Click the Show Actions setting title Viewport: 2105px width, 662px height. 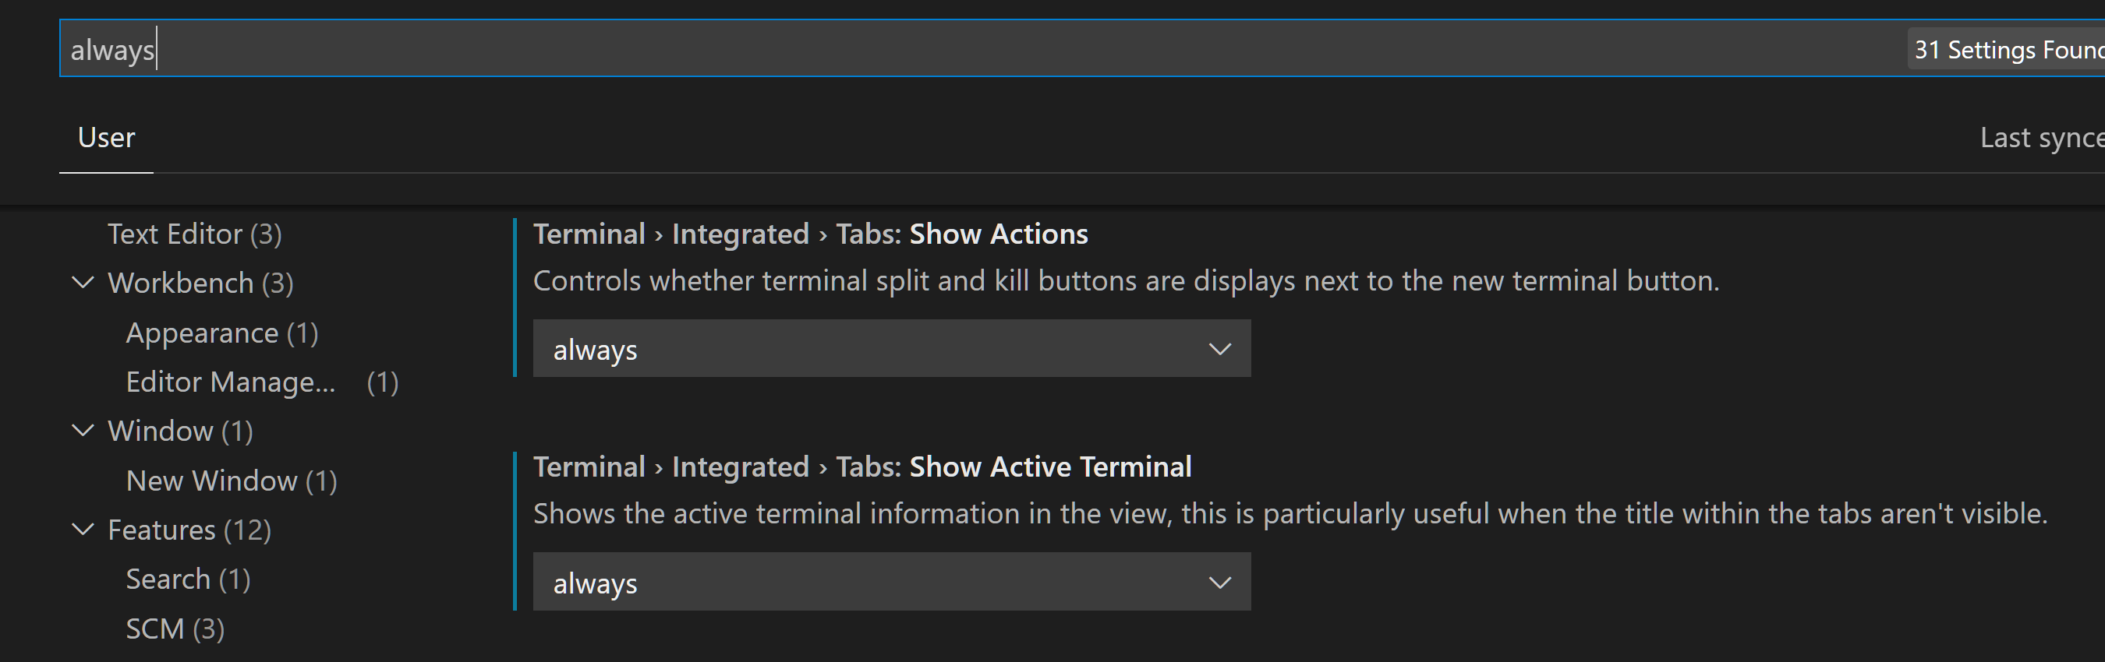coord(809,234)
